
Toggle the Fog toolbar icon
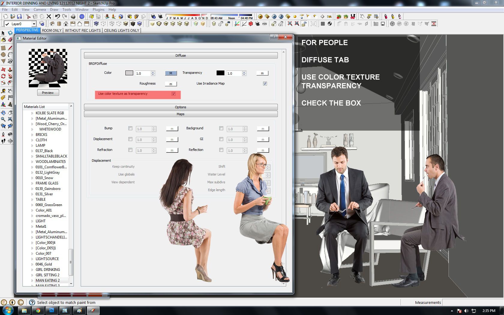(264, 24)
